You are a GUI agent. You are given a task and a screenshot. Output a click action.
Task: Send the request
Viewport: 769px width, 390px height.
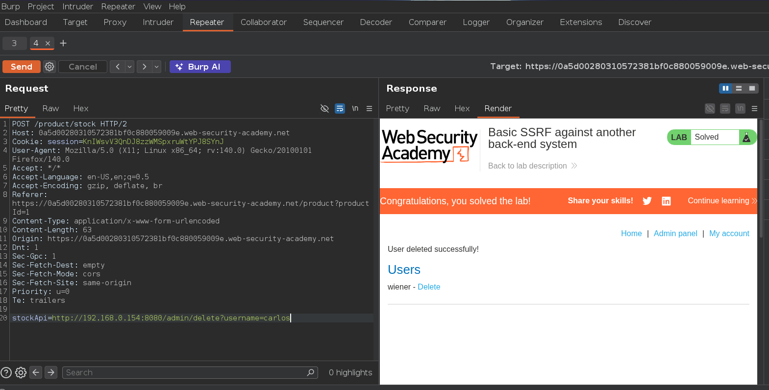(22, 67)
